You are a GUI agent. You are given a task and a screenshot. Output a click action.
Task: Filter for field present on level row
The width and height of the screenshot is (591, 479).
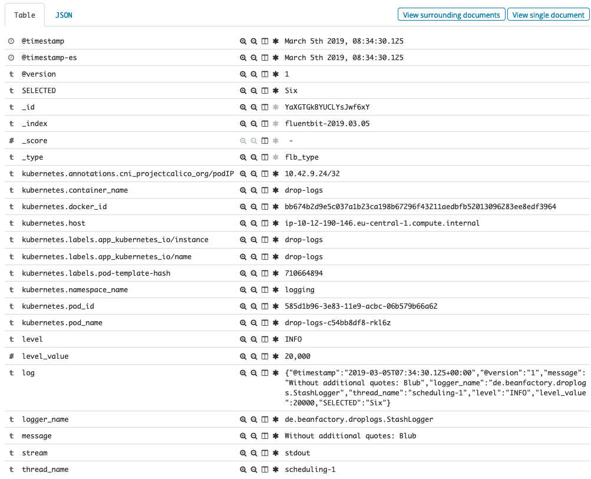[276, 339]
